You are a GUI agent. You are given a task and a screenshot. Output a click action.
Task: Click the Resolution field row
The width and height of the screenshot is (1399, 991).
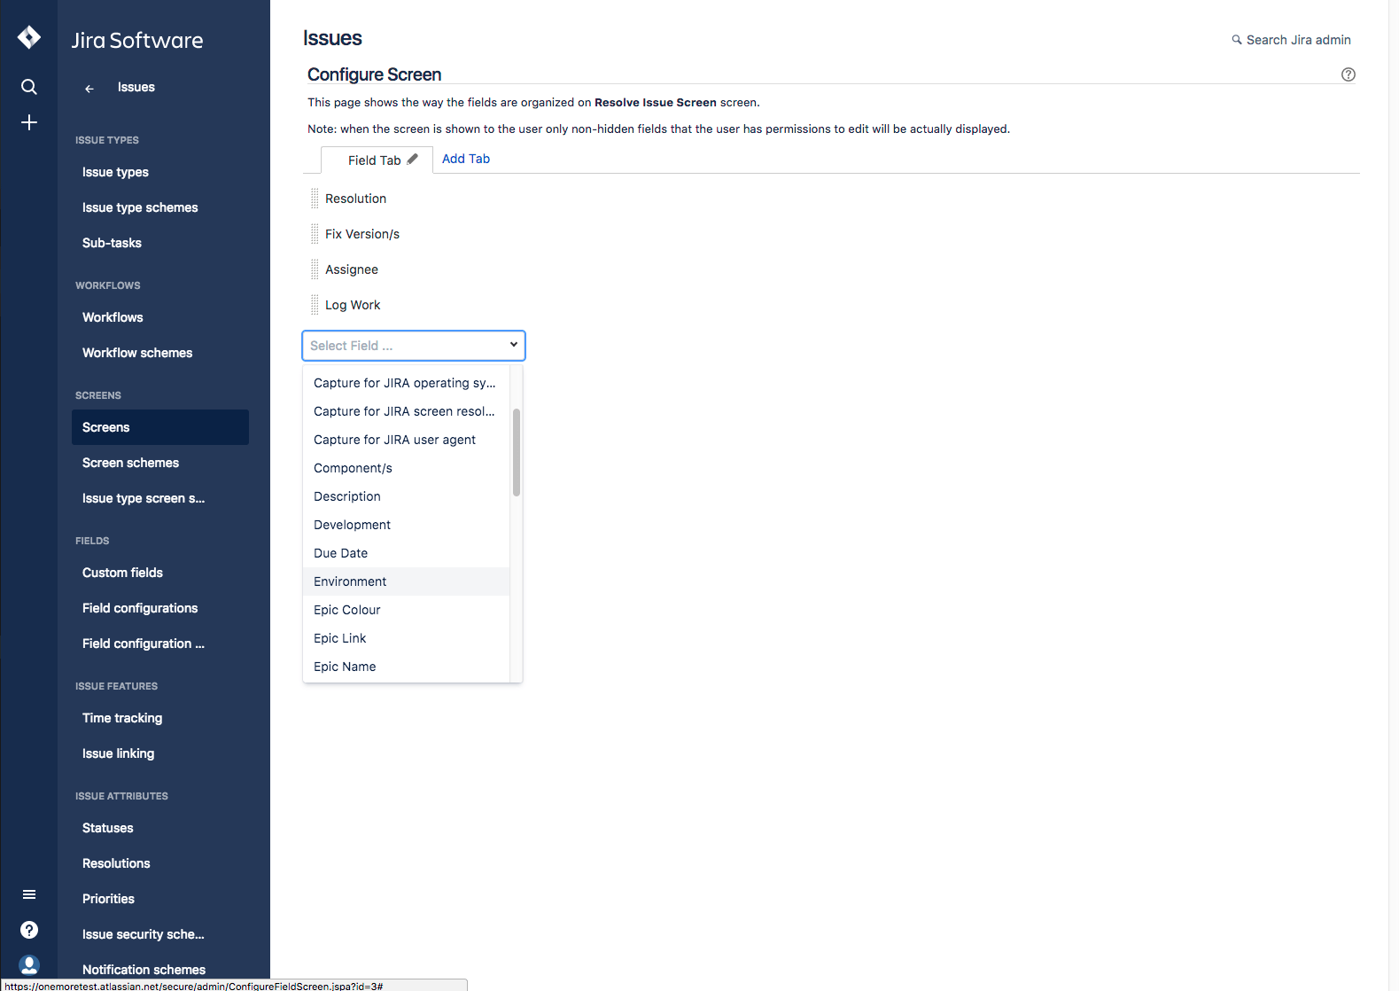[355, 199]
